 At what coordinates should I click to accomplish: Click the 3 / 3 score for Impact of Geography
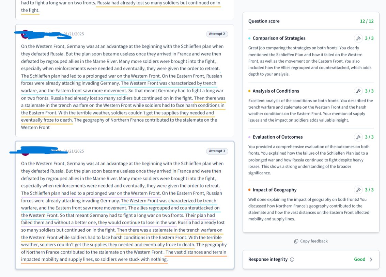[x=369, y=190]
